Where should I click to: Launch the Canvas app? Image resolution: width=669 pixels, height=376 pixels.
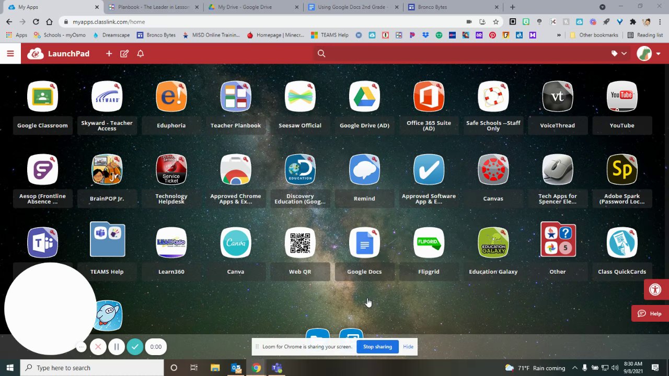[x=493, y=169]
